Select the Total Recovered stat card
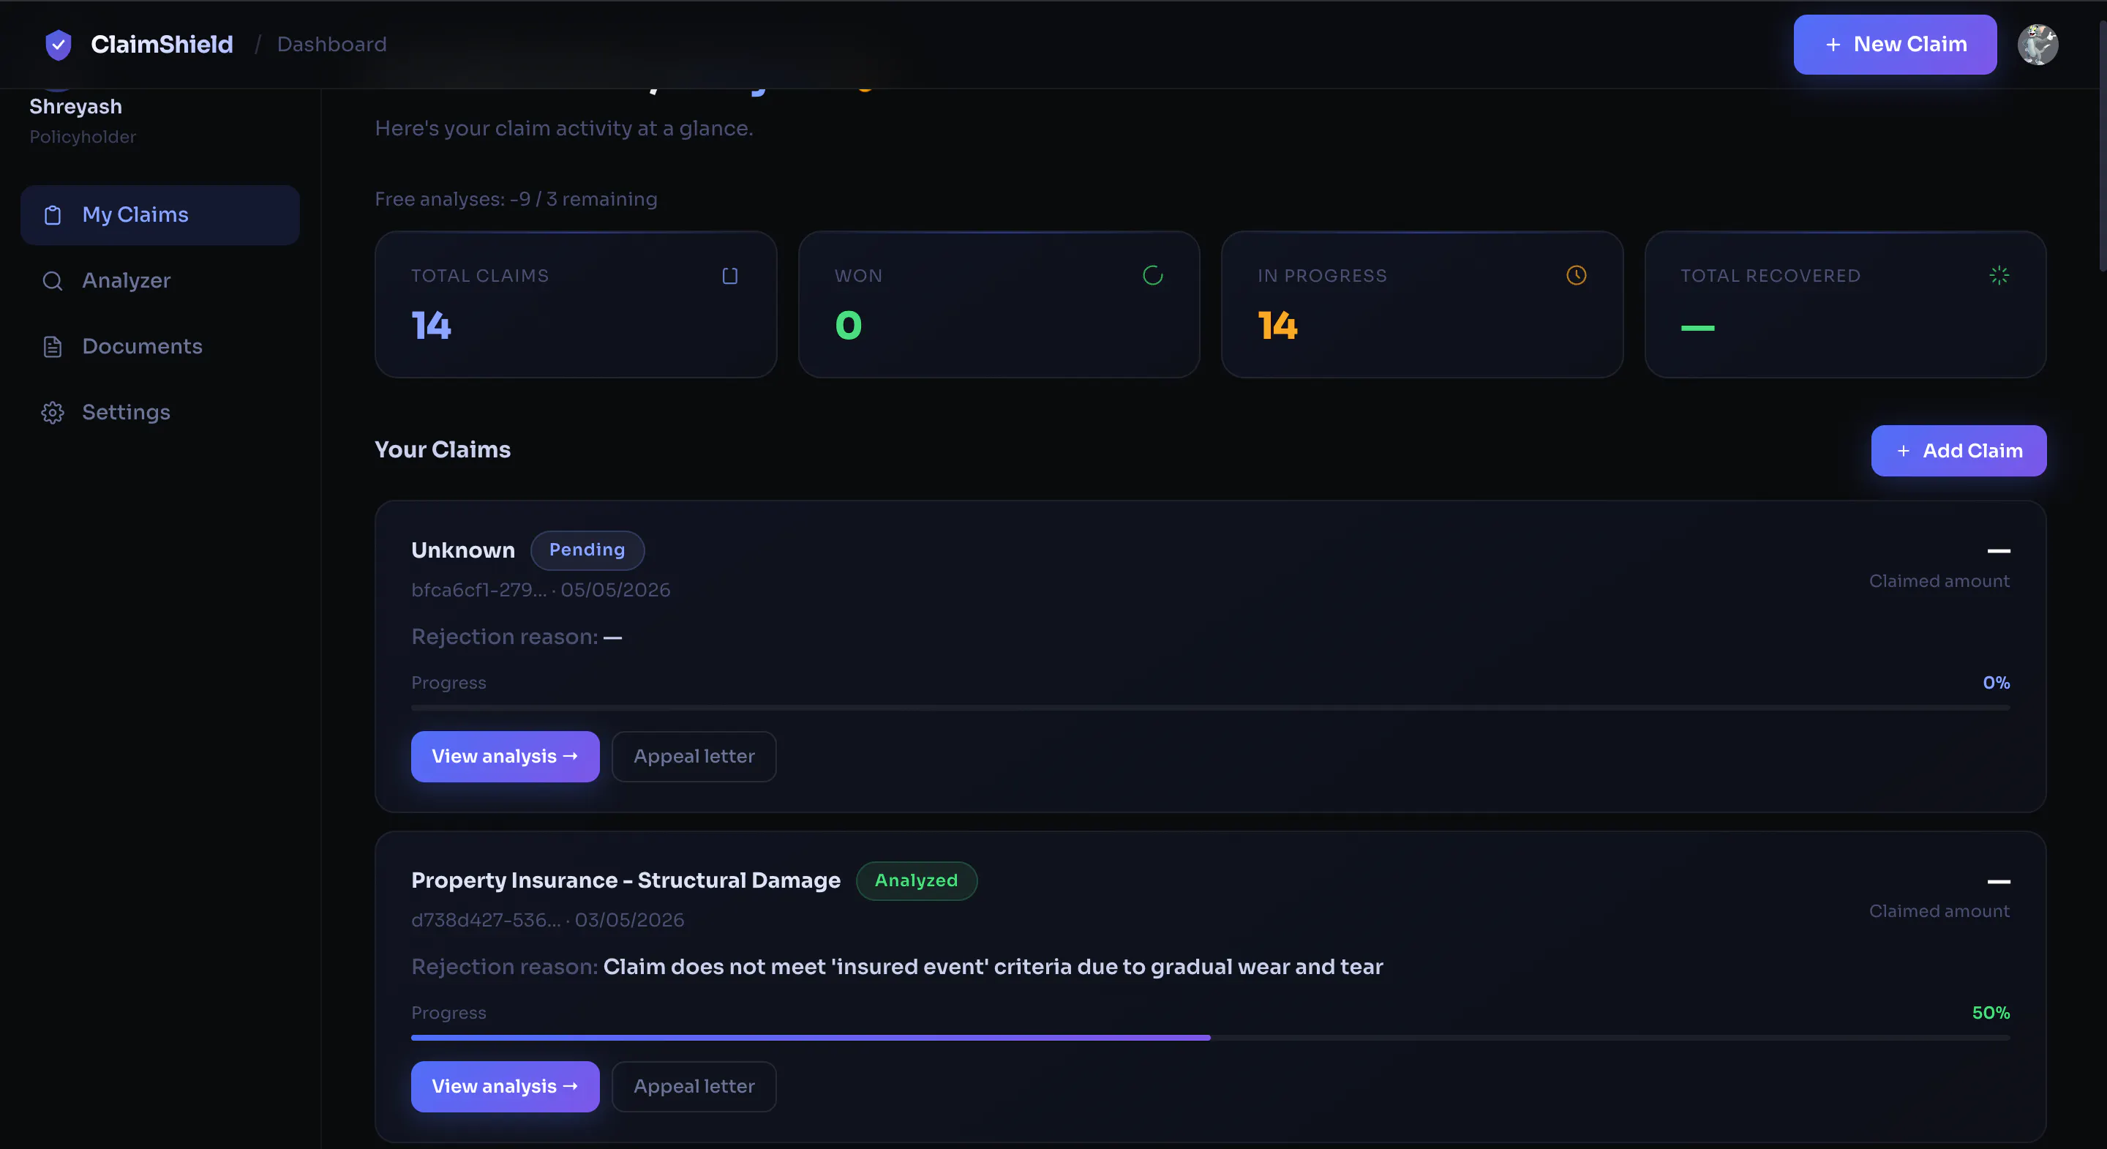 [1845, 304]
